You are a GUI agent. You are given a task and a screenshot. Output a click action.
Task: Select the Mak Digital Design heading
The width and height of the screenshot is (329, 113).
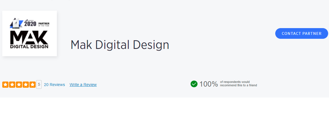(120, 45)
